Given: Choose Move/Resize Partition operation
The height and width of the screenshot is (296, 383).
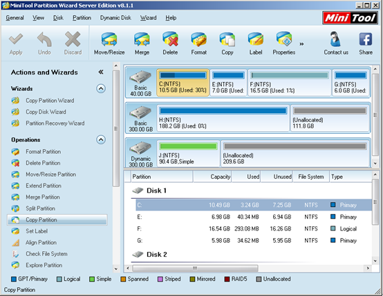Looking at the screenshot, I should click(x=50, y=175).
